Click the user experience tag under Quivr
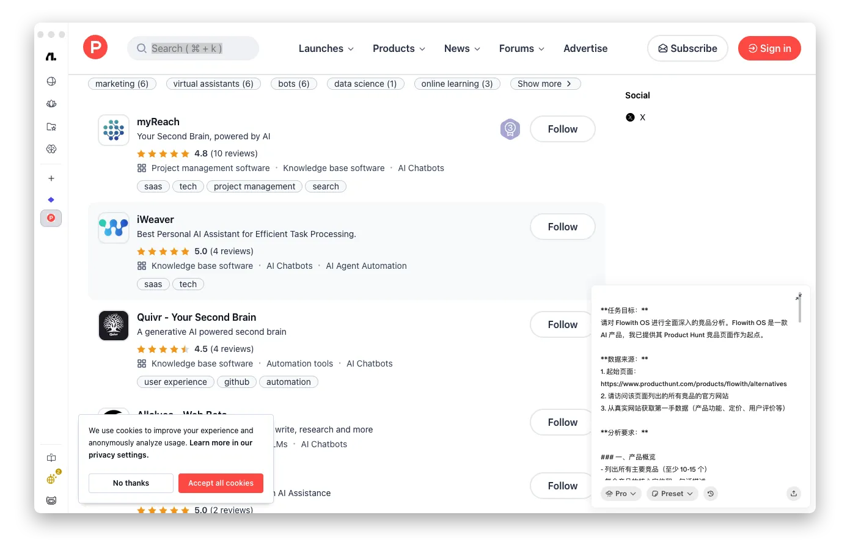Image resolution: width=850 pixels, height=559 pixels. (175, 382)
